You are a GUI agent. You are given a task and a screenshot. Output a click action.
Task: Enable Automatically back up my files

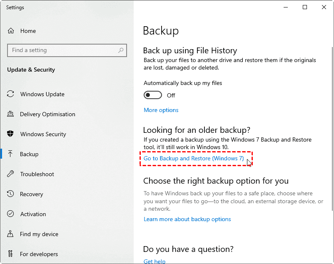point(152,95)
